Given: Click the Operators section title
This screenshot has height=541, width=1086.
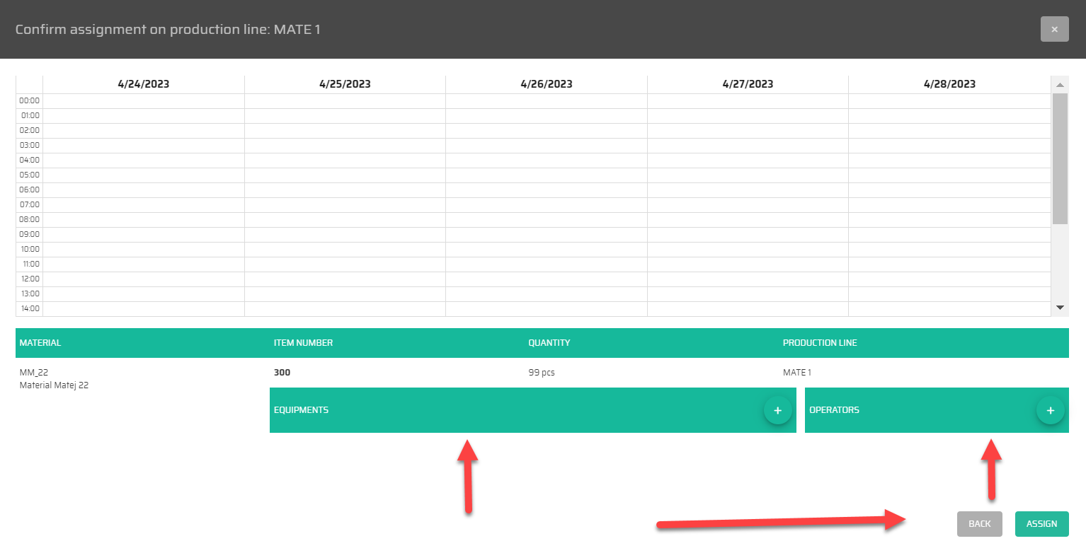Looking at the screenshot, I should (x=834, y=410).
